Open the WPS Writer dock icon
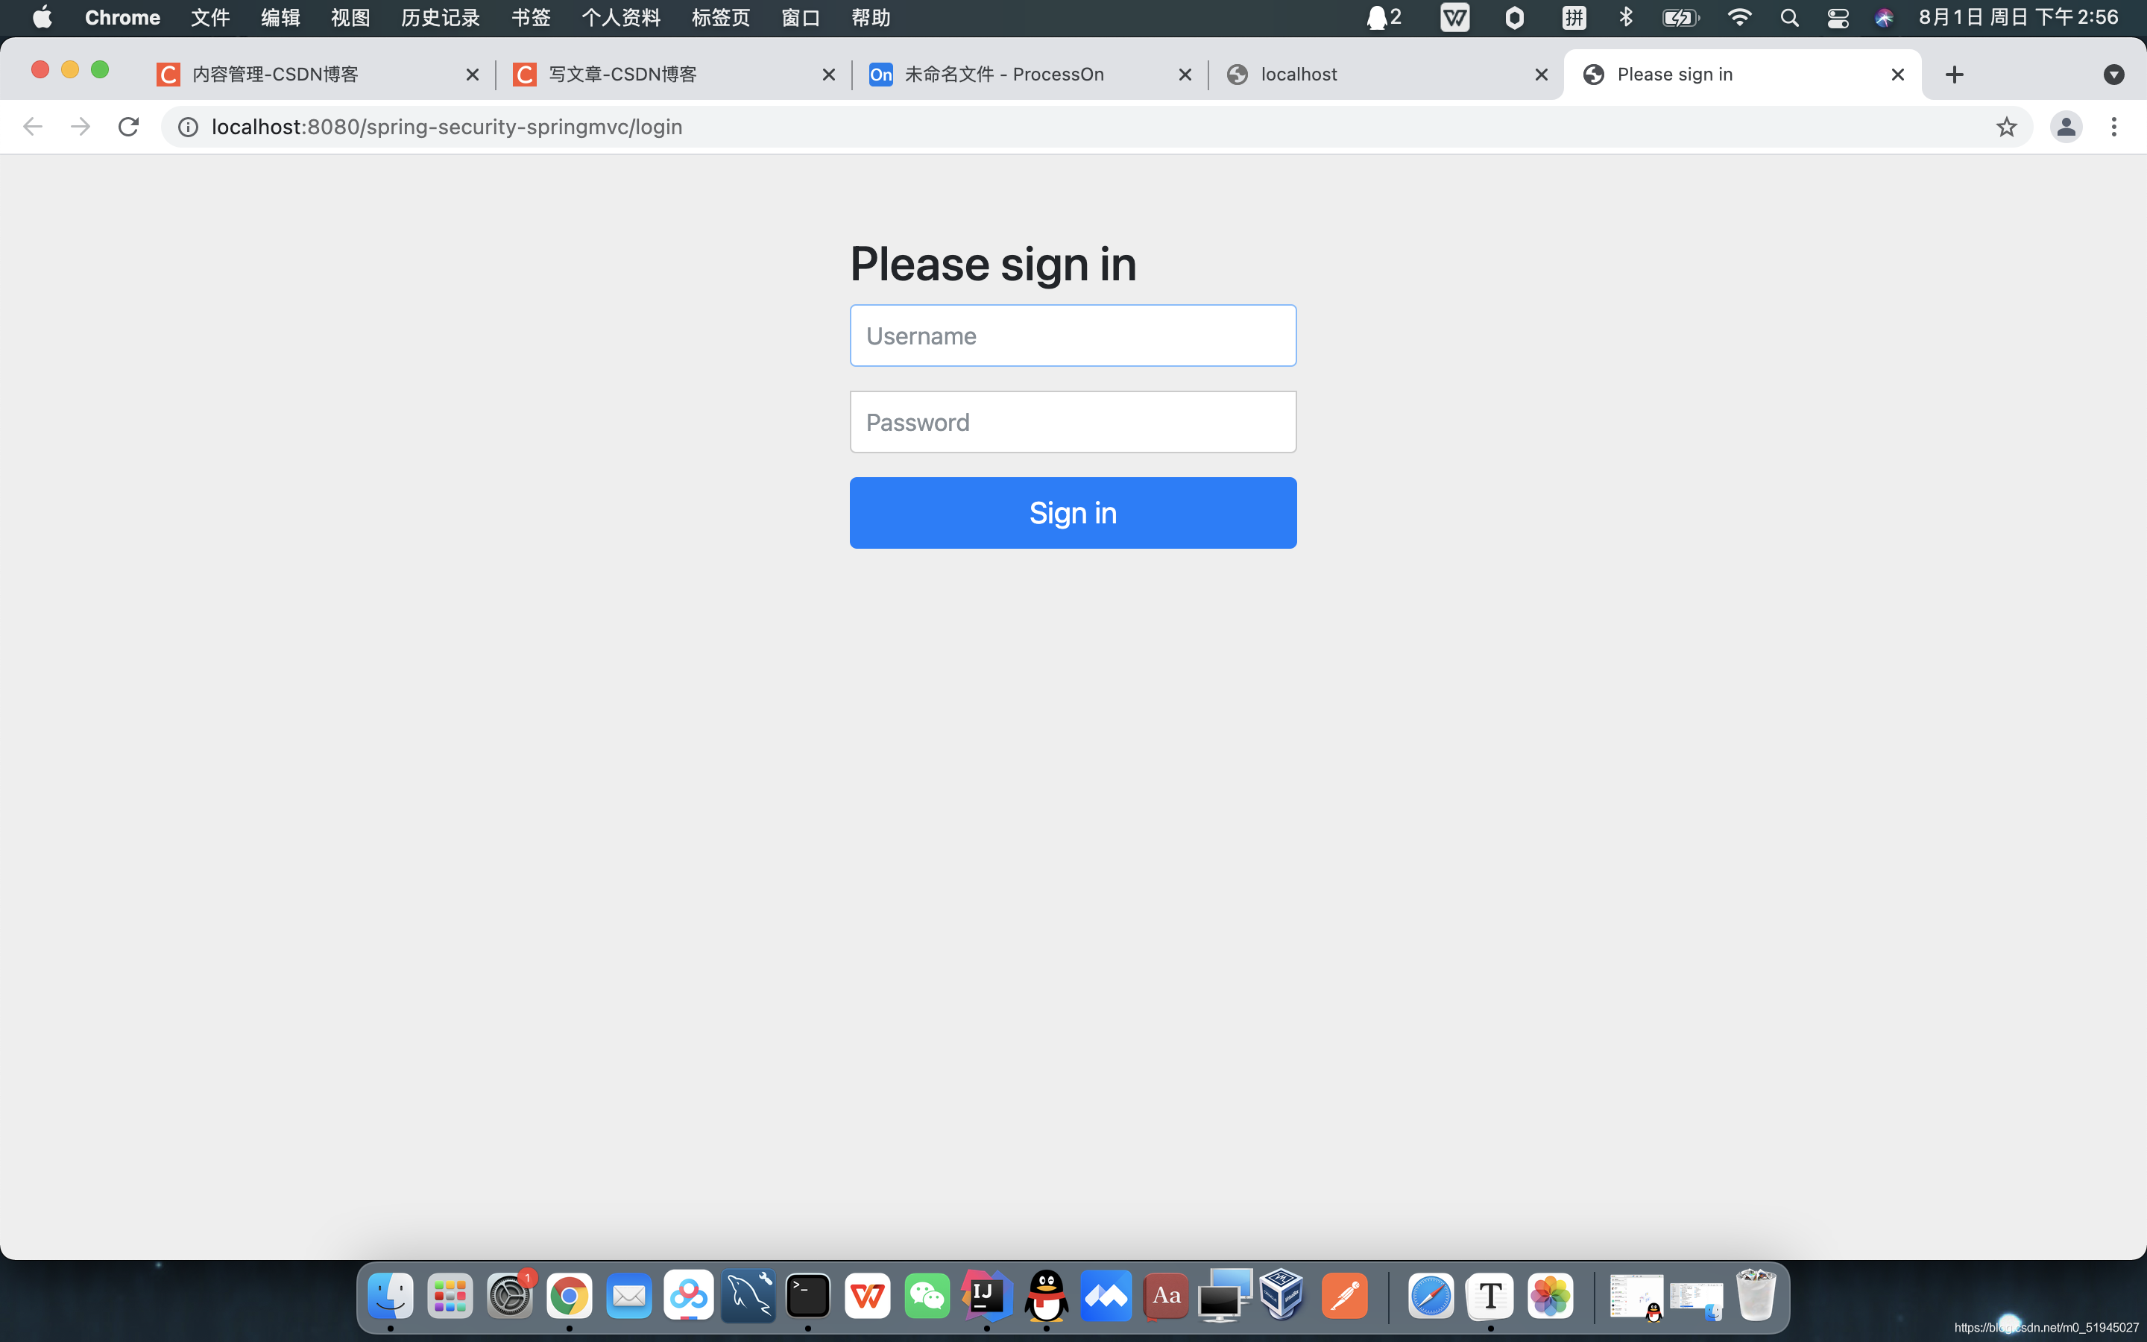 [x=867, y=1294]
